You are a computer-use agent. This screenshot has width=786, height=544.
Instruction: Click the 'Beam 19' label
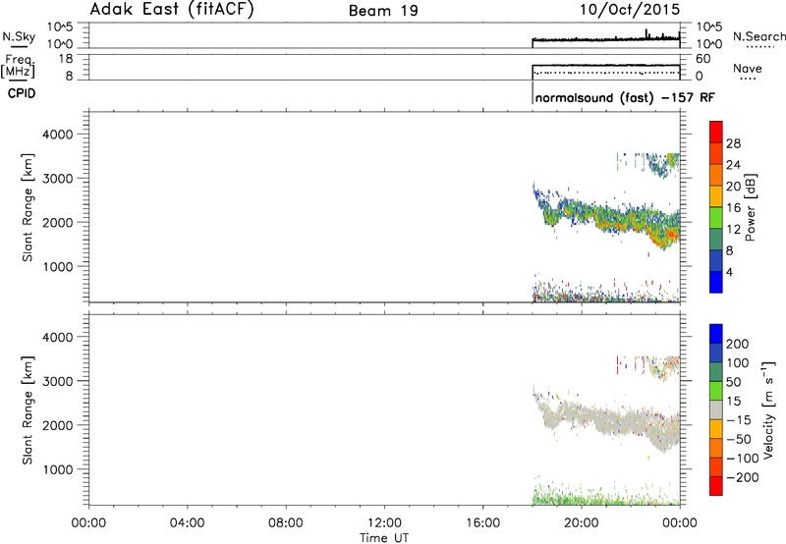pos(383,11)
